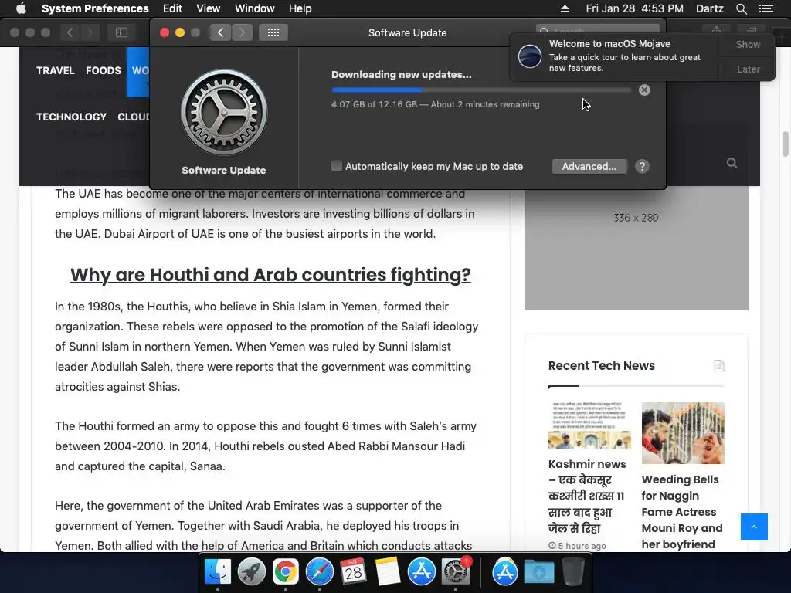Open Notes from the Dock
791x593 pixels.
tap(388, 572)
